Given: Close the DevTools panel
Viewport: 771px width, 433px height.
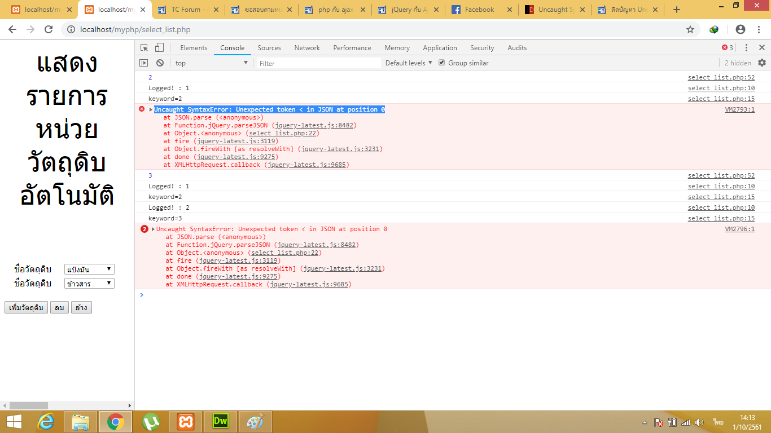Looking at the screenshot, I should point(761,48).
